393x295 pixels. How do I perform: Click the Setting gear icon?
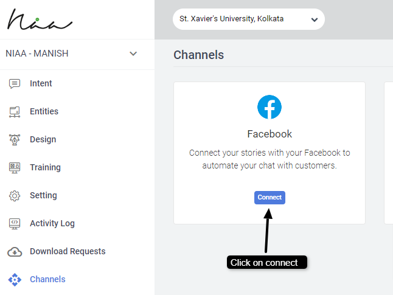click(15, 196)
